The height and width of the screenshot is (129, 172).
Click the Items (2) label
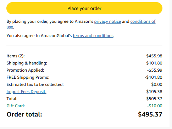[16, 56]
